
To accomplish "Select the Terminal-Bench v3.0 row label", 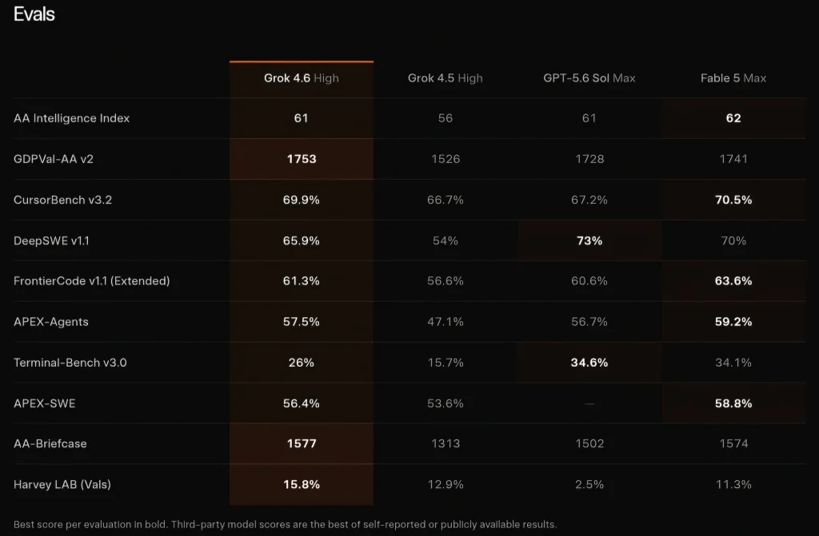I will [70, 363].
